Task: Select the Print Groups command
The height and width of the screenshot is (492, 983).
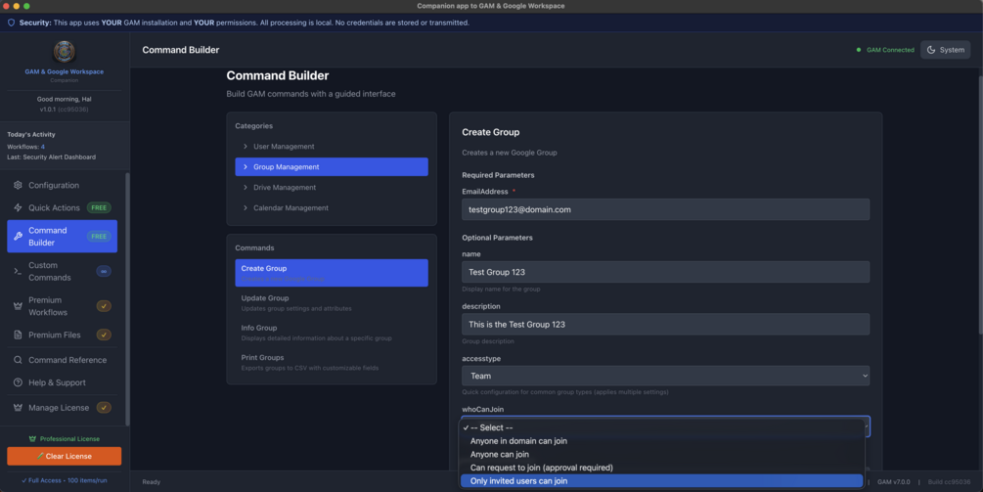Action: pyautogui.click(x=263, y=358)
